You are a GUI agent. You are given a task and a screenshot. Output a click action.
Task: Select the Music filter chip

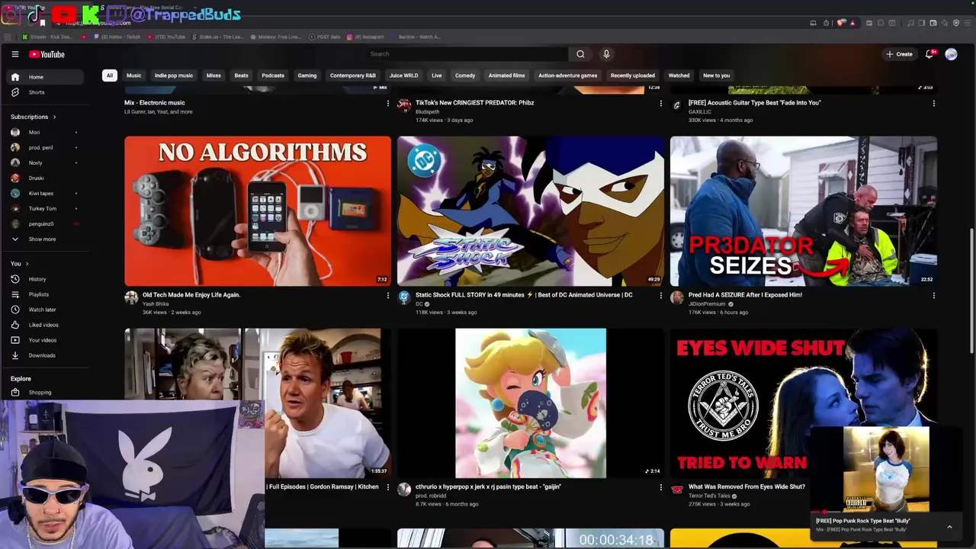tap(133, 75)
